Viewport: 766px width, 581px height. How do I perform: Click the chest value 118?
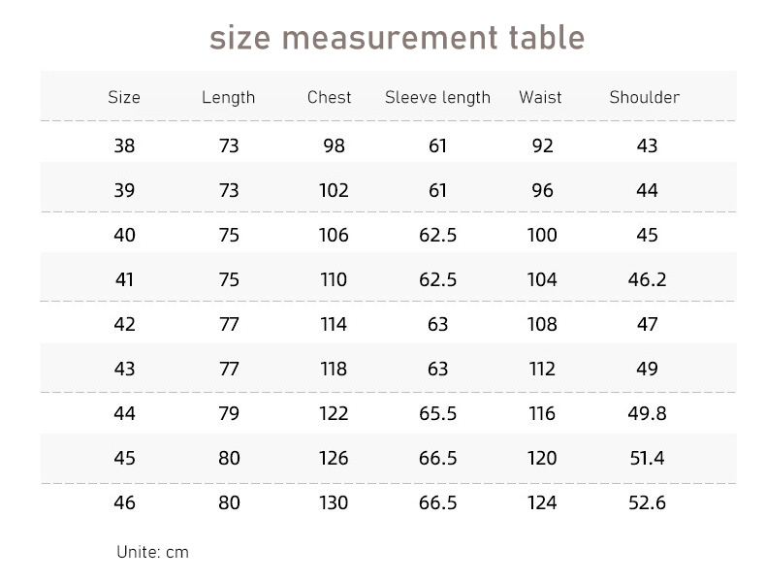click(334, 369)
